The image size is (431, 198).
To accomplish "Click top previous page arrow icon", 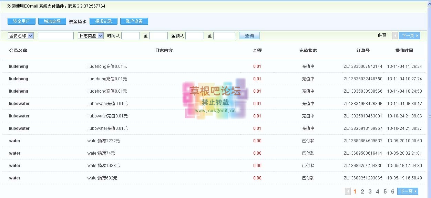I will [x=395, y=36].
